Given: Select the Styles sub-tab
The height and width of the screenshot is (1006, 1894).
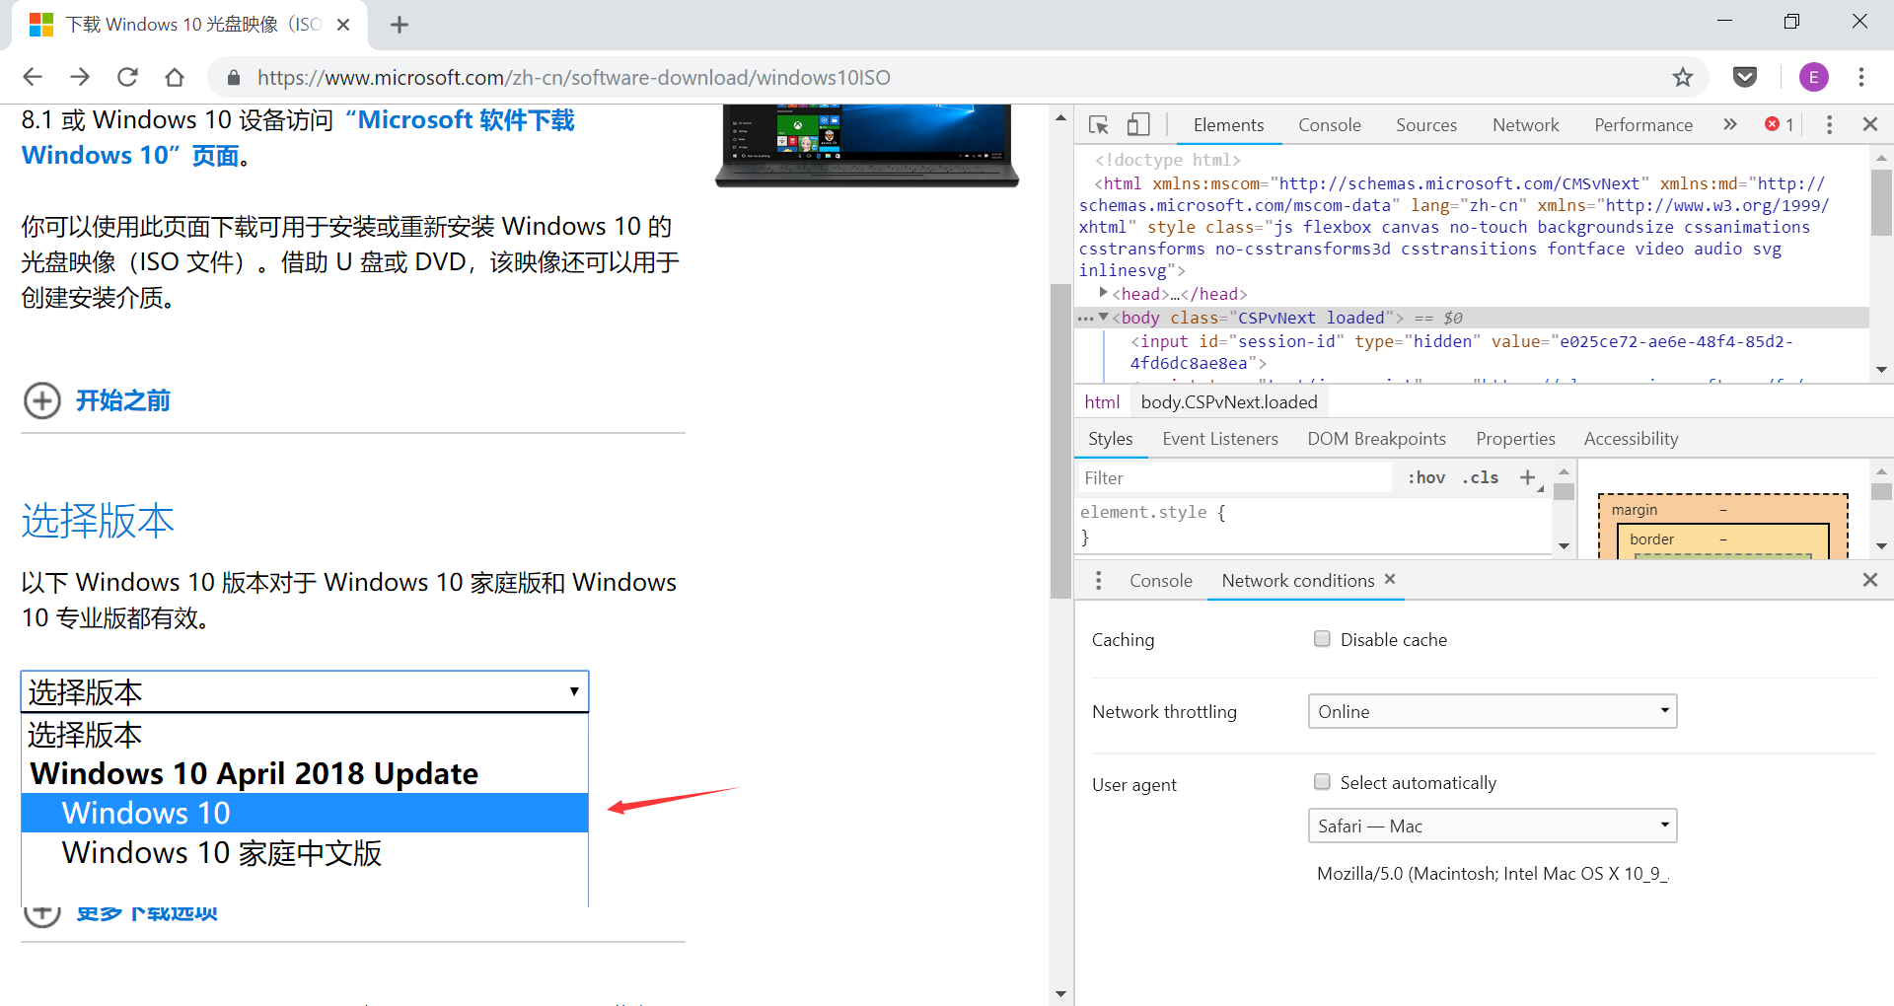Looking at the screenshot, I should [1110, 439].
